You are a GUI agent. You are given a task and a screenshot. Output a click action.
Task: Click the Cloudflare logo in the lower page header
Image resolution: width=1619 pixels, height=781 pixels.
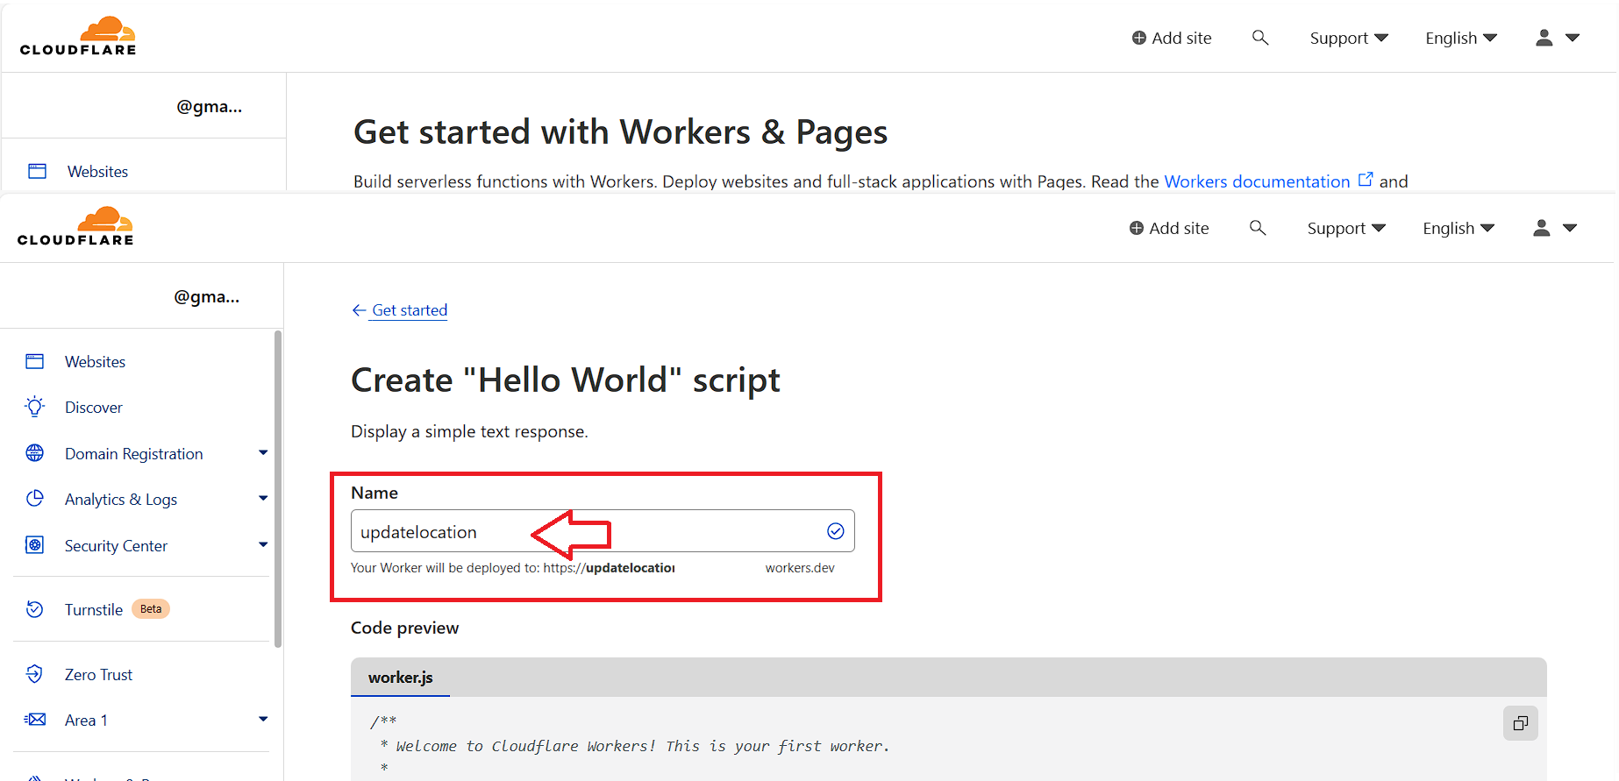click(x=75, y=226)
